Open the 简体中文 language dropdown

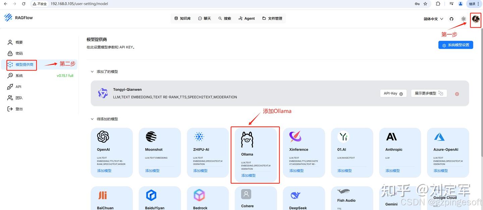[x=433, y=19]
